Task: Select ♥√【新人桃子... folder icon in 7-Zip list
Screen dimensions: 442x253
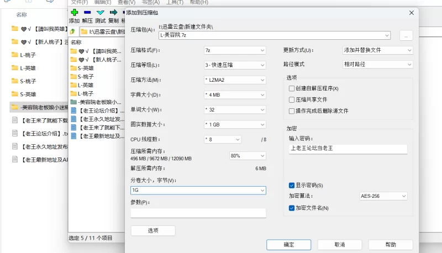Action: point(73,60)
